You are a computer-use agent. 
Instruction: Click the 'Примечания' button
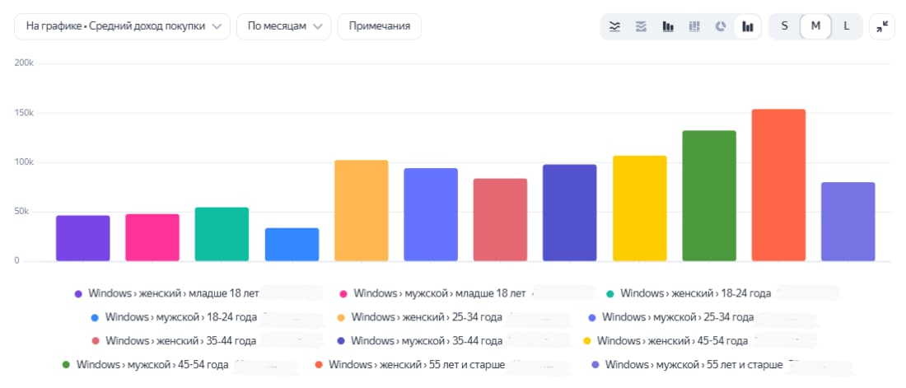[x=380, y=26]
